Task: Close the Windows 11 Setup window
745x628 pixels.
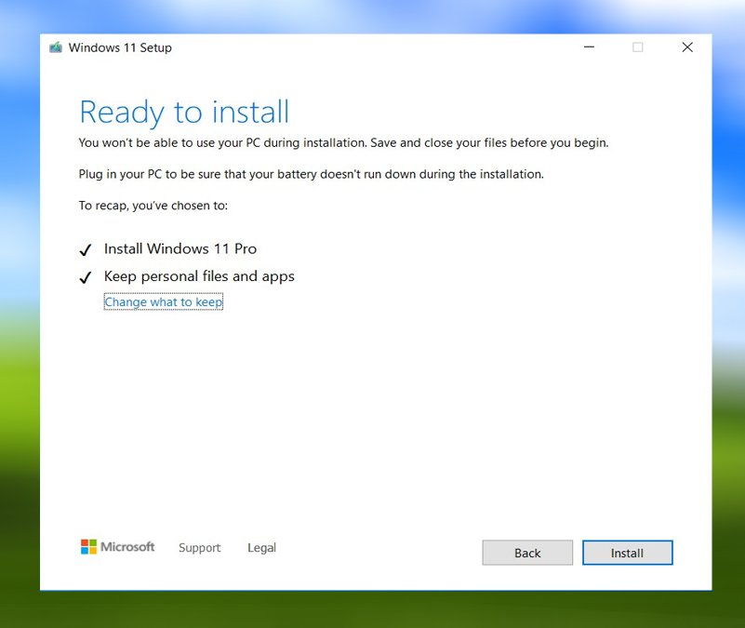Action: 686,47
